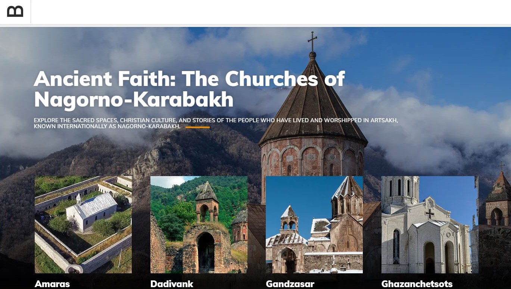Viewport: 511px width, 289px height.
Task: Follow the Amaras title link
Action: click(52, 284)
